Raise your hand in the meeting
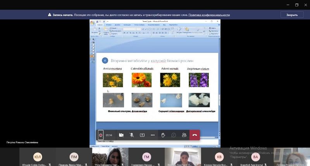 pyautogui.click(x=163, y=135)
